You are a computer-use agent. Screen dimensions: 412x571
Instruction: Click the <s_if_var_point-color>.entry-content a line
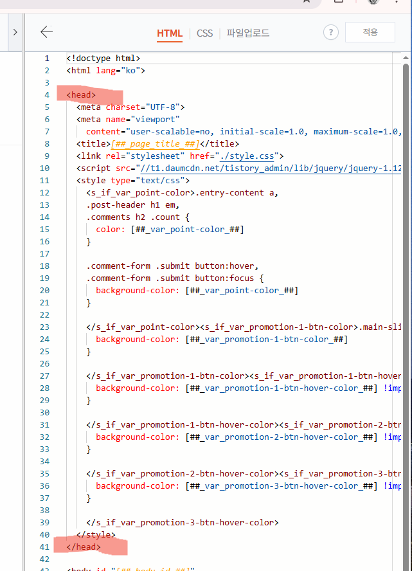183,193
